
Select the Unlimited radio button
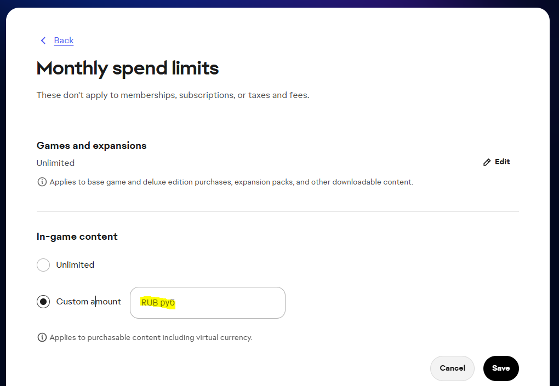click(43, 265)
